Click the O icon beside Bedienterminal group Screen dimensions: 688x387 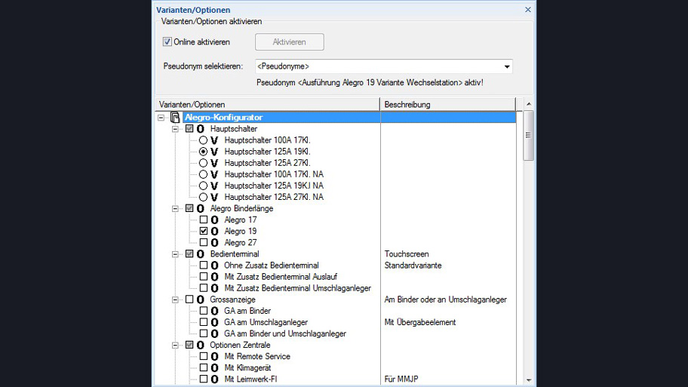pos(201,254)
